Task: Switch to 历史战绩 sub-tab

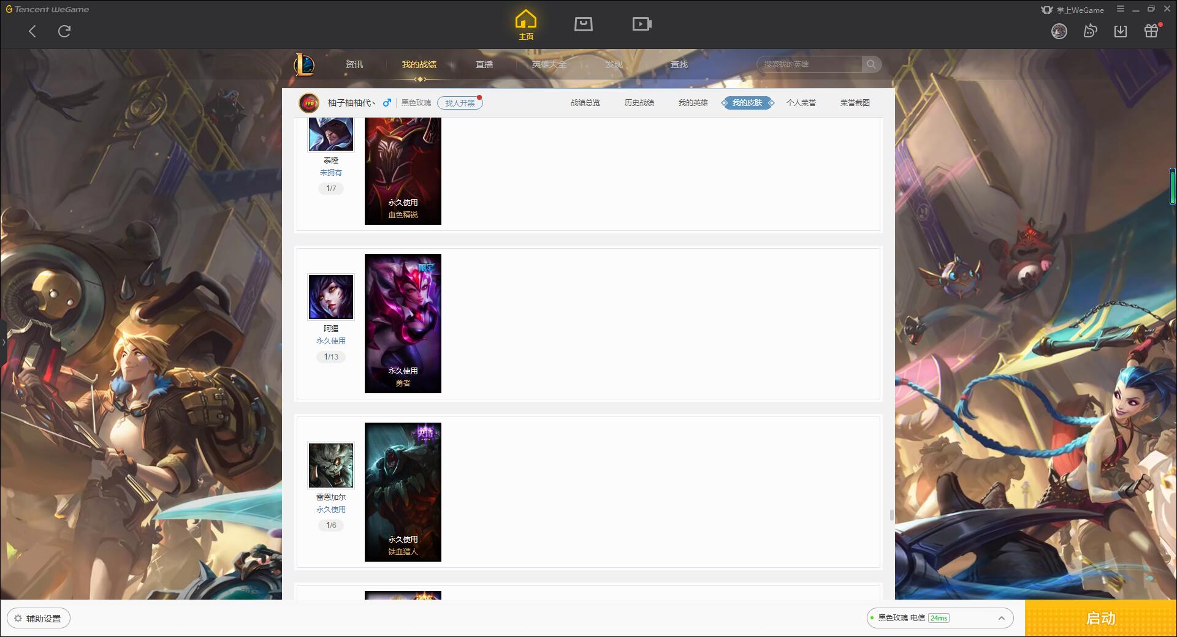Action: tap(639, 103)
